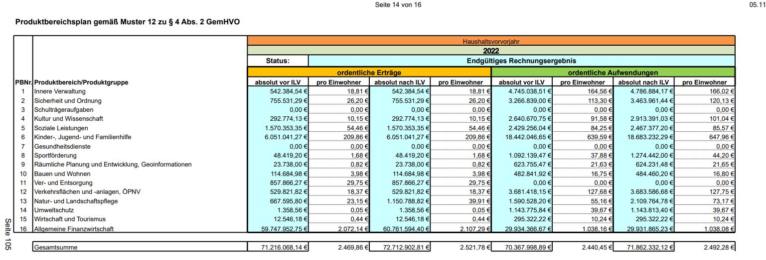Select the Allgemeine Finanzwirtschaft row label
This screenshot has width=766, height=260.
coord(74,229)
